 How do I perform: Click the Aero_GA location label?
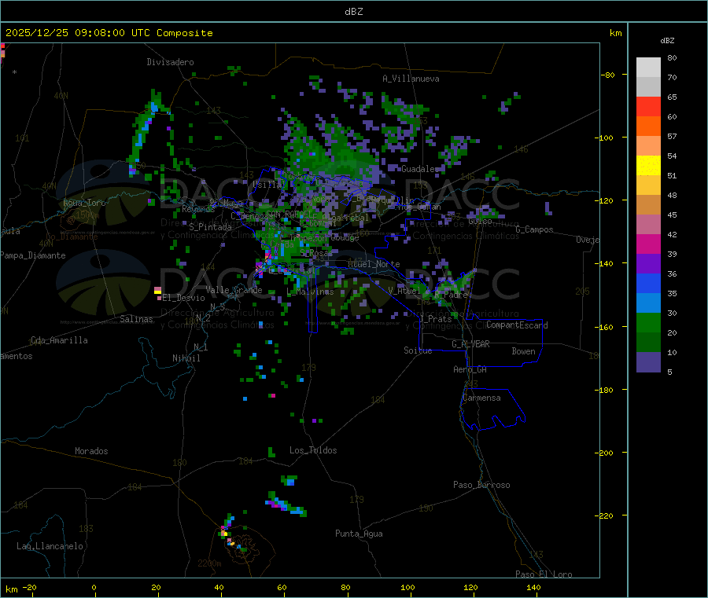[x=470, y=369]
